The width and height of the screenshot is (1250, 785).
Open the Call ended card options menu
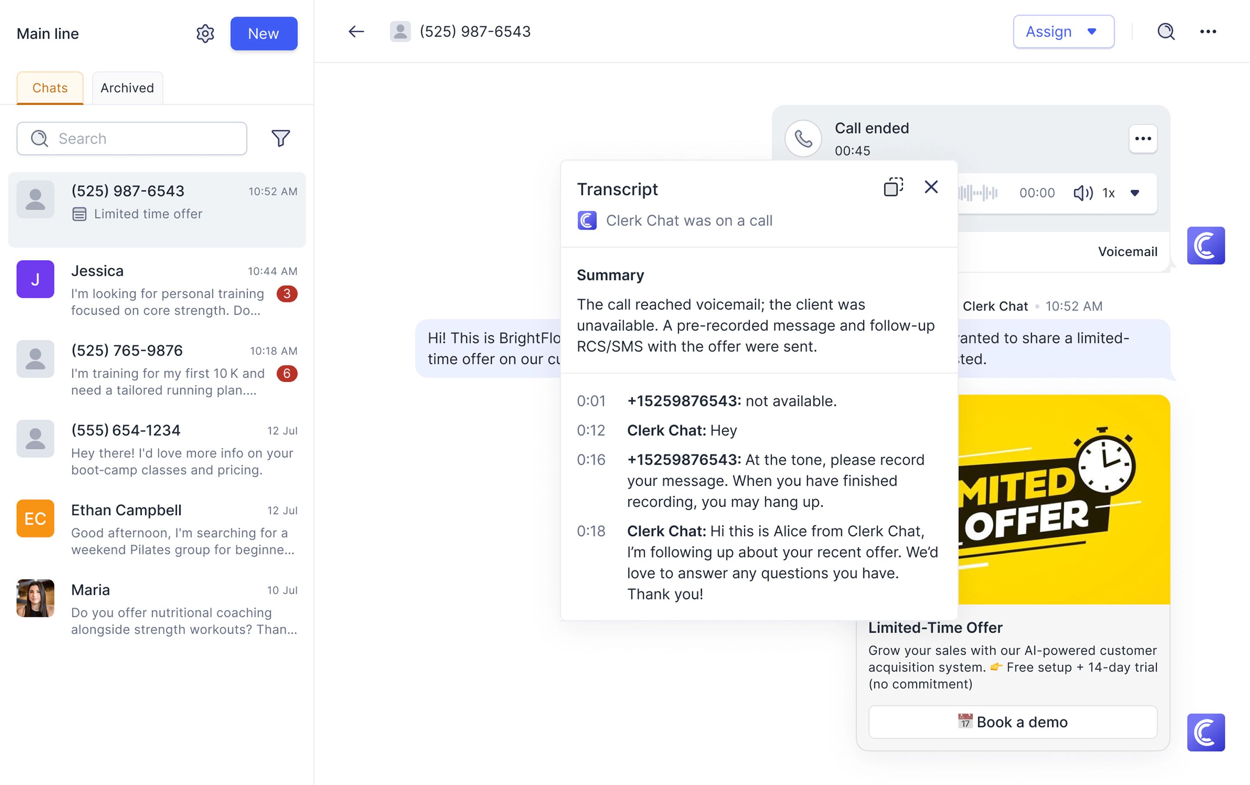(1143, 138)
